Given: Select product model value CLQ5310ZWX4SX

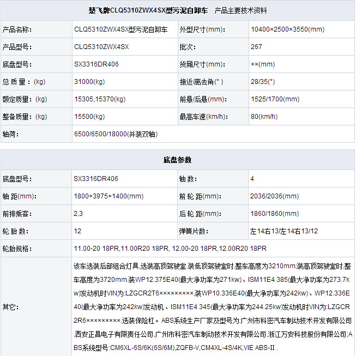Looking at the screenshot, I should 101,47.
